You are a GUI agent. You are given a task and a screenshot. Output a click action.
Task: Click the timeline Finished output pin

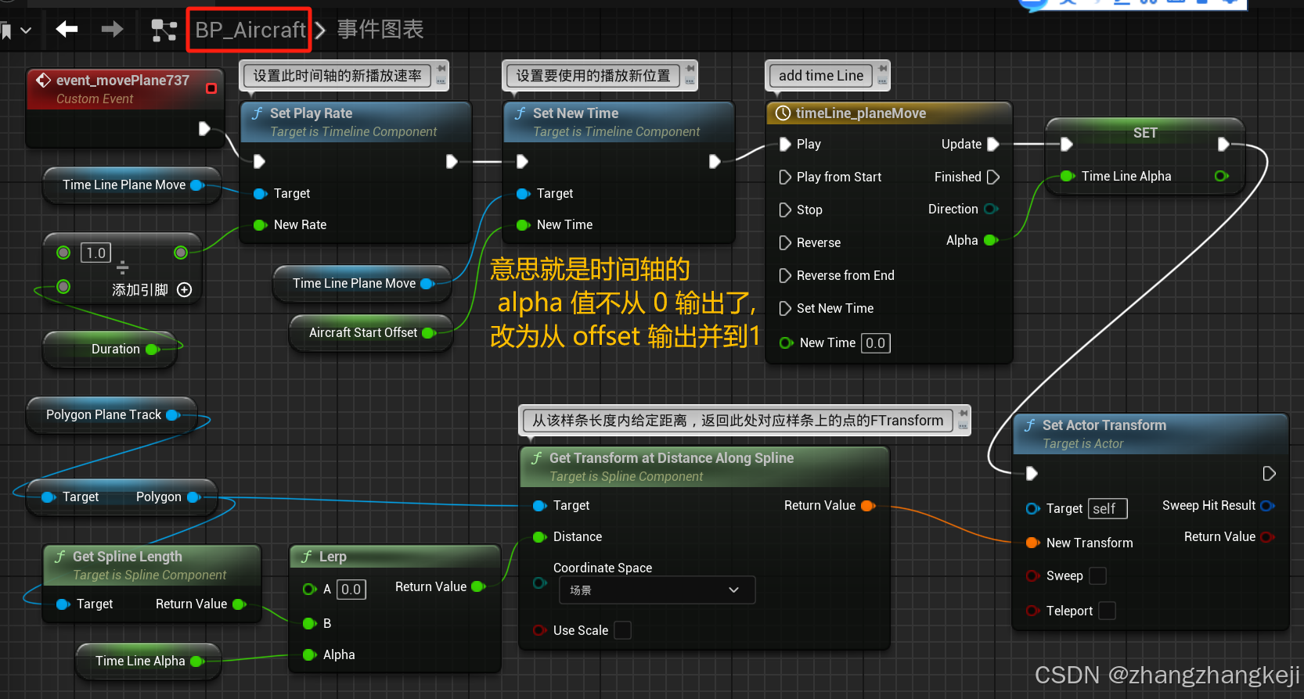[993, 177]
